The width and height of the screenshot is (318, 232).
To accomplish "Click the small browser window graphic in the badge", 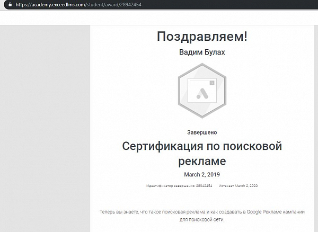I will pos(202,83).
